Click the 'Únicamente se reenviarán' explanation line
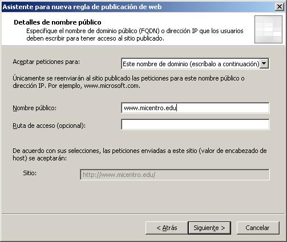The image size is (287, 242). (x=128, y=78)
